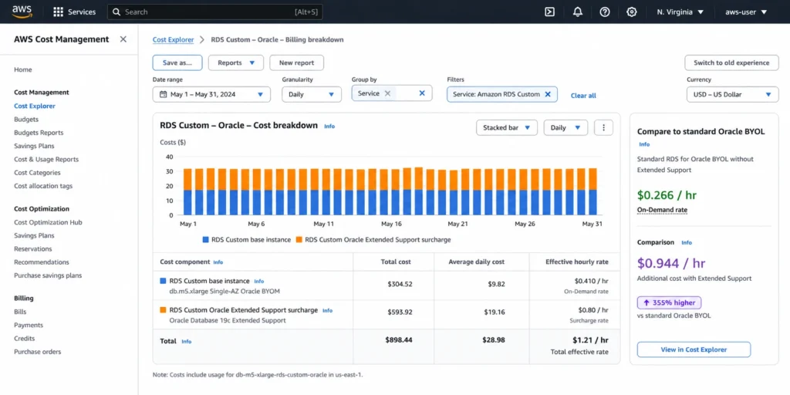
Task: Go to Home in the sidebar
Action: point(23,69)
